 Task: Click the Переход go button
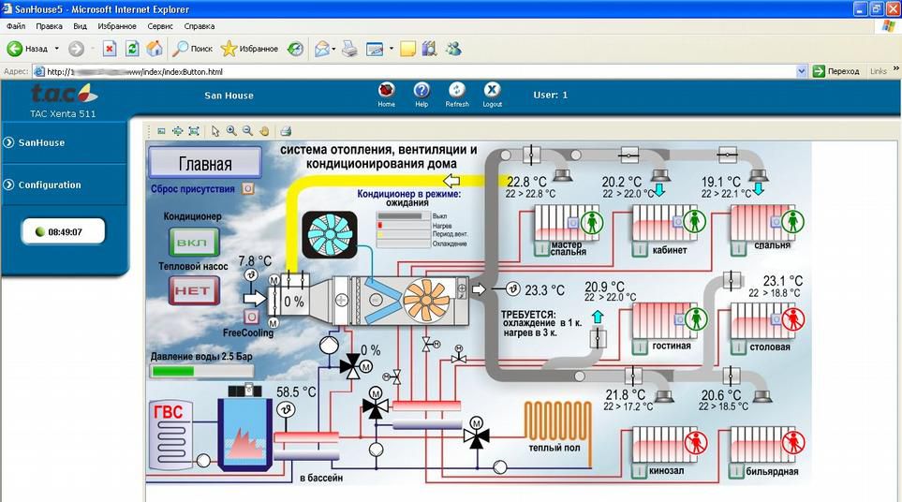(835, 71)
